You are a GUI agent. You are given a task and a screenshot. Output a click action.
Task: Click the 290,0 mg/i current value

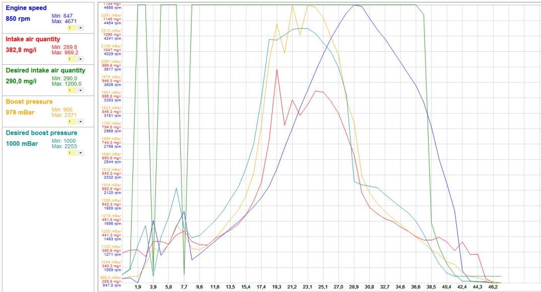point(21,81)
